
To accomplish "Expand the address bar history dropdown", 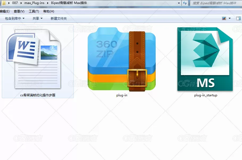I will point(179,3).
